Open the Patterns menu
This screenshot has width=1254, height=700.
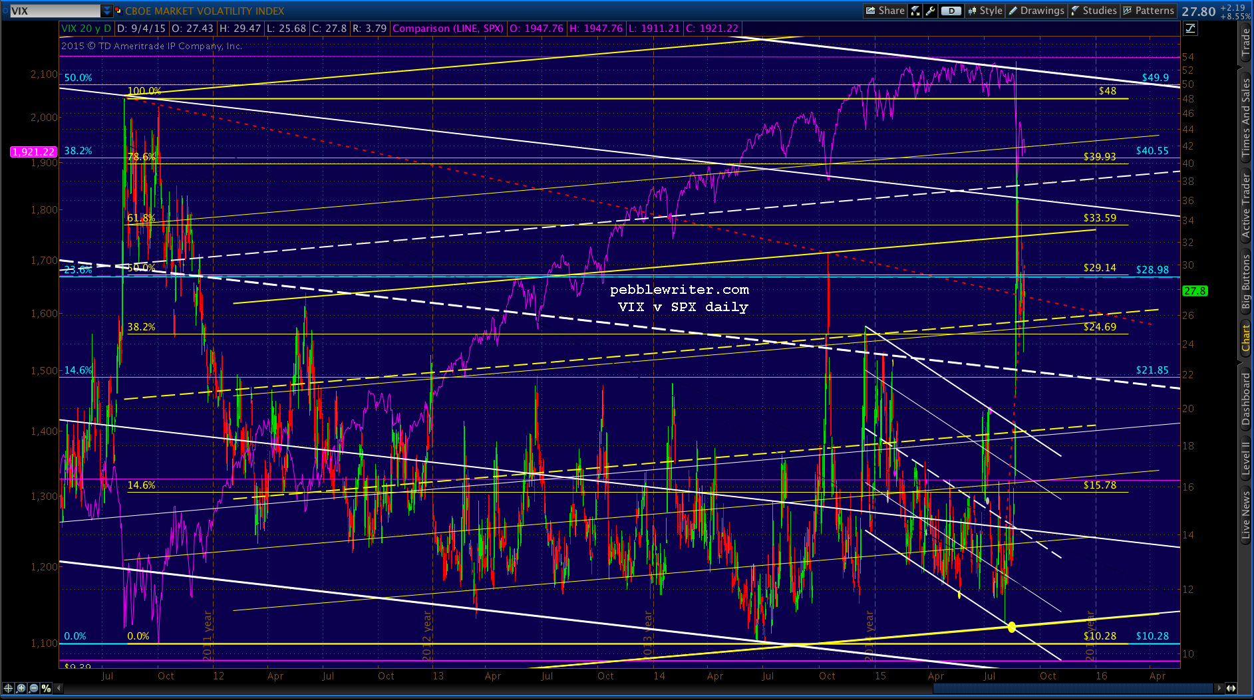[1148, 11]
